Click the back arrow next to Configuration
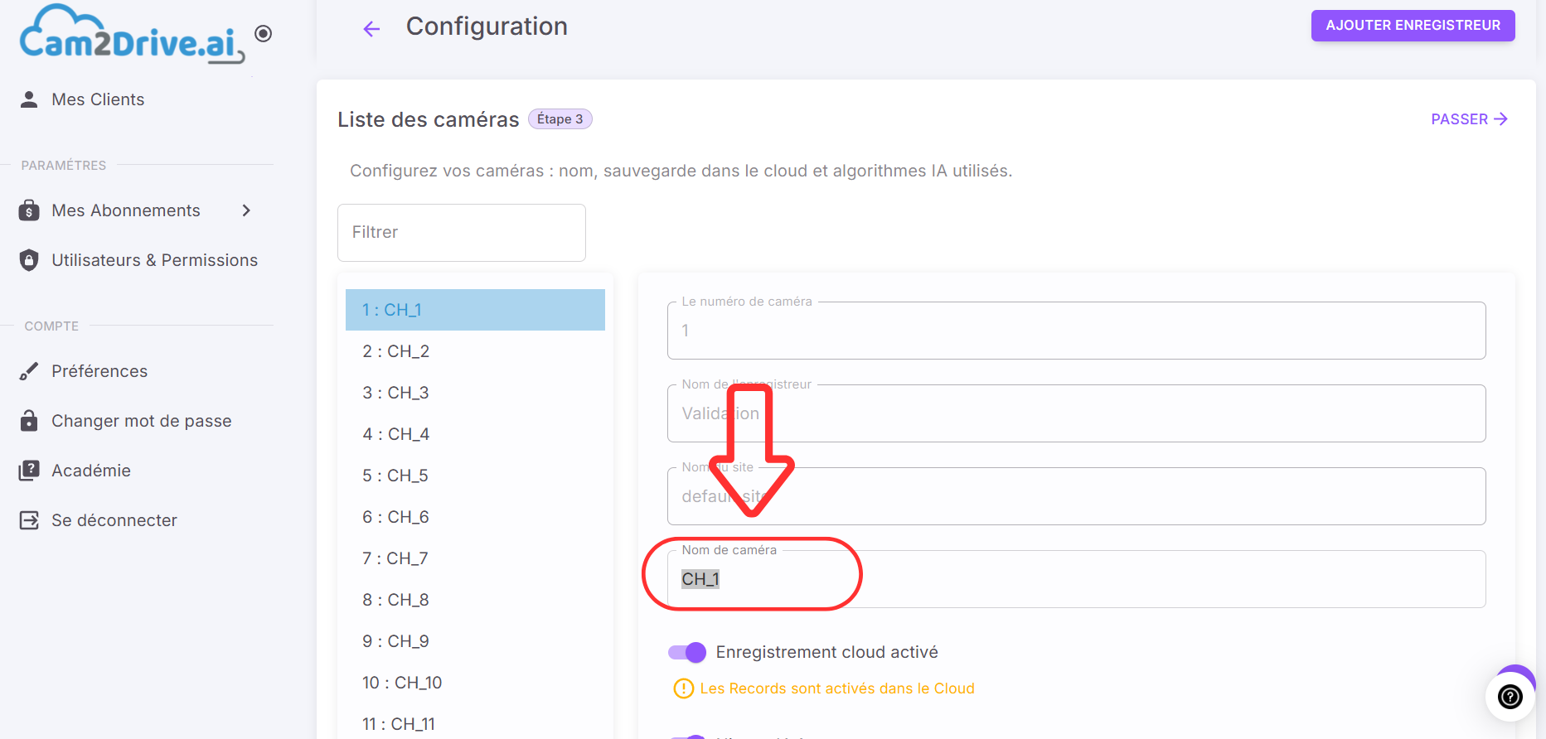The height and width of the screenshot is (739, 1546). pyautogui.click(x=371, y=29)
